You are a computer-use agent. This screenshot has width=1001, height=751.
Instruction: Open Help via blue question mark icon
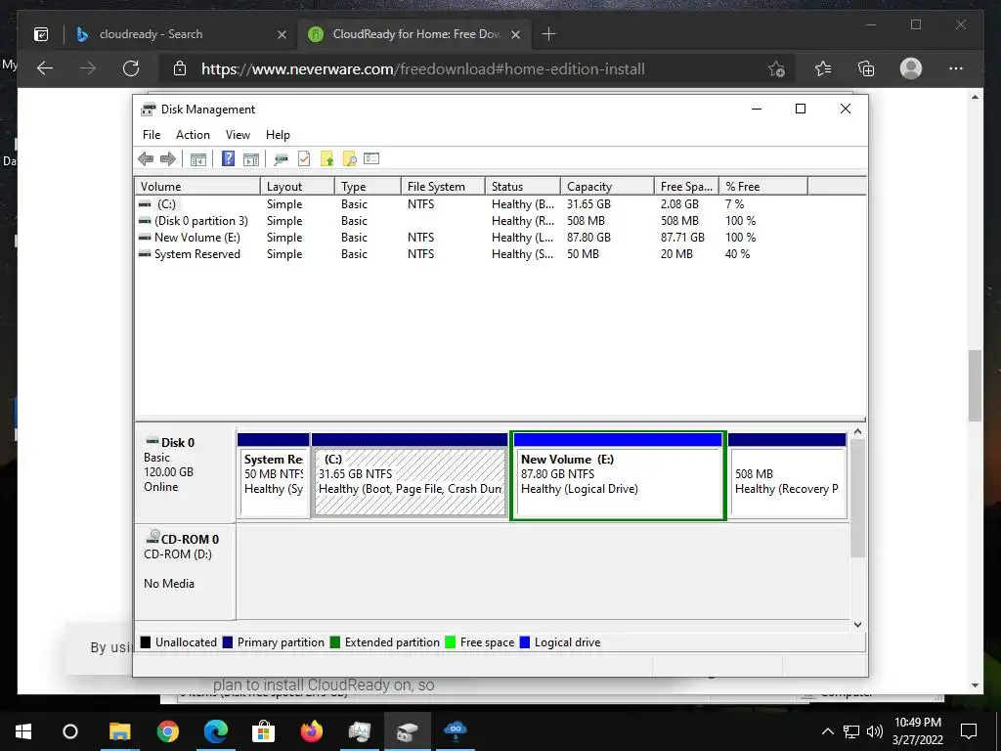(x=228, y=158)
